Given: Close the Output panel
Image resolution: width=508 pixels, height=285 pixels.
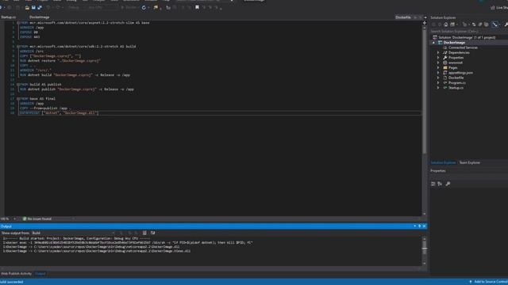Looking at the screenshot, I should click(x=424, y=226).
